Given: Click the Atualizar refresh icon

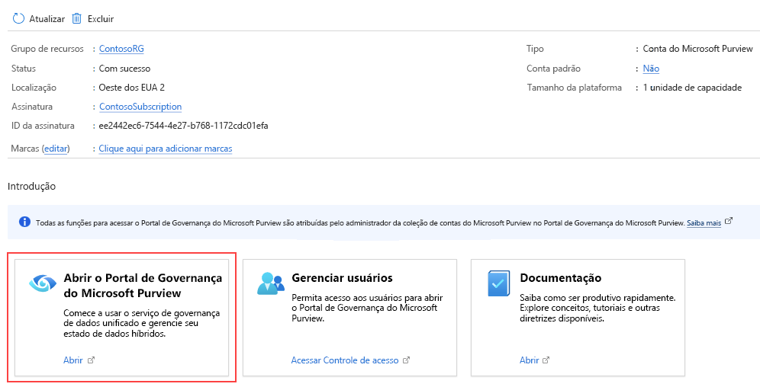Looking at the screenshot, I should tap(18, 19).
